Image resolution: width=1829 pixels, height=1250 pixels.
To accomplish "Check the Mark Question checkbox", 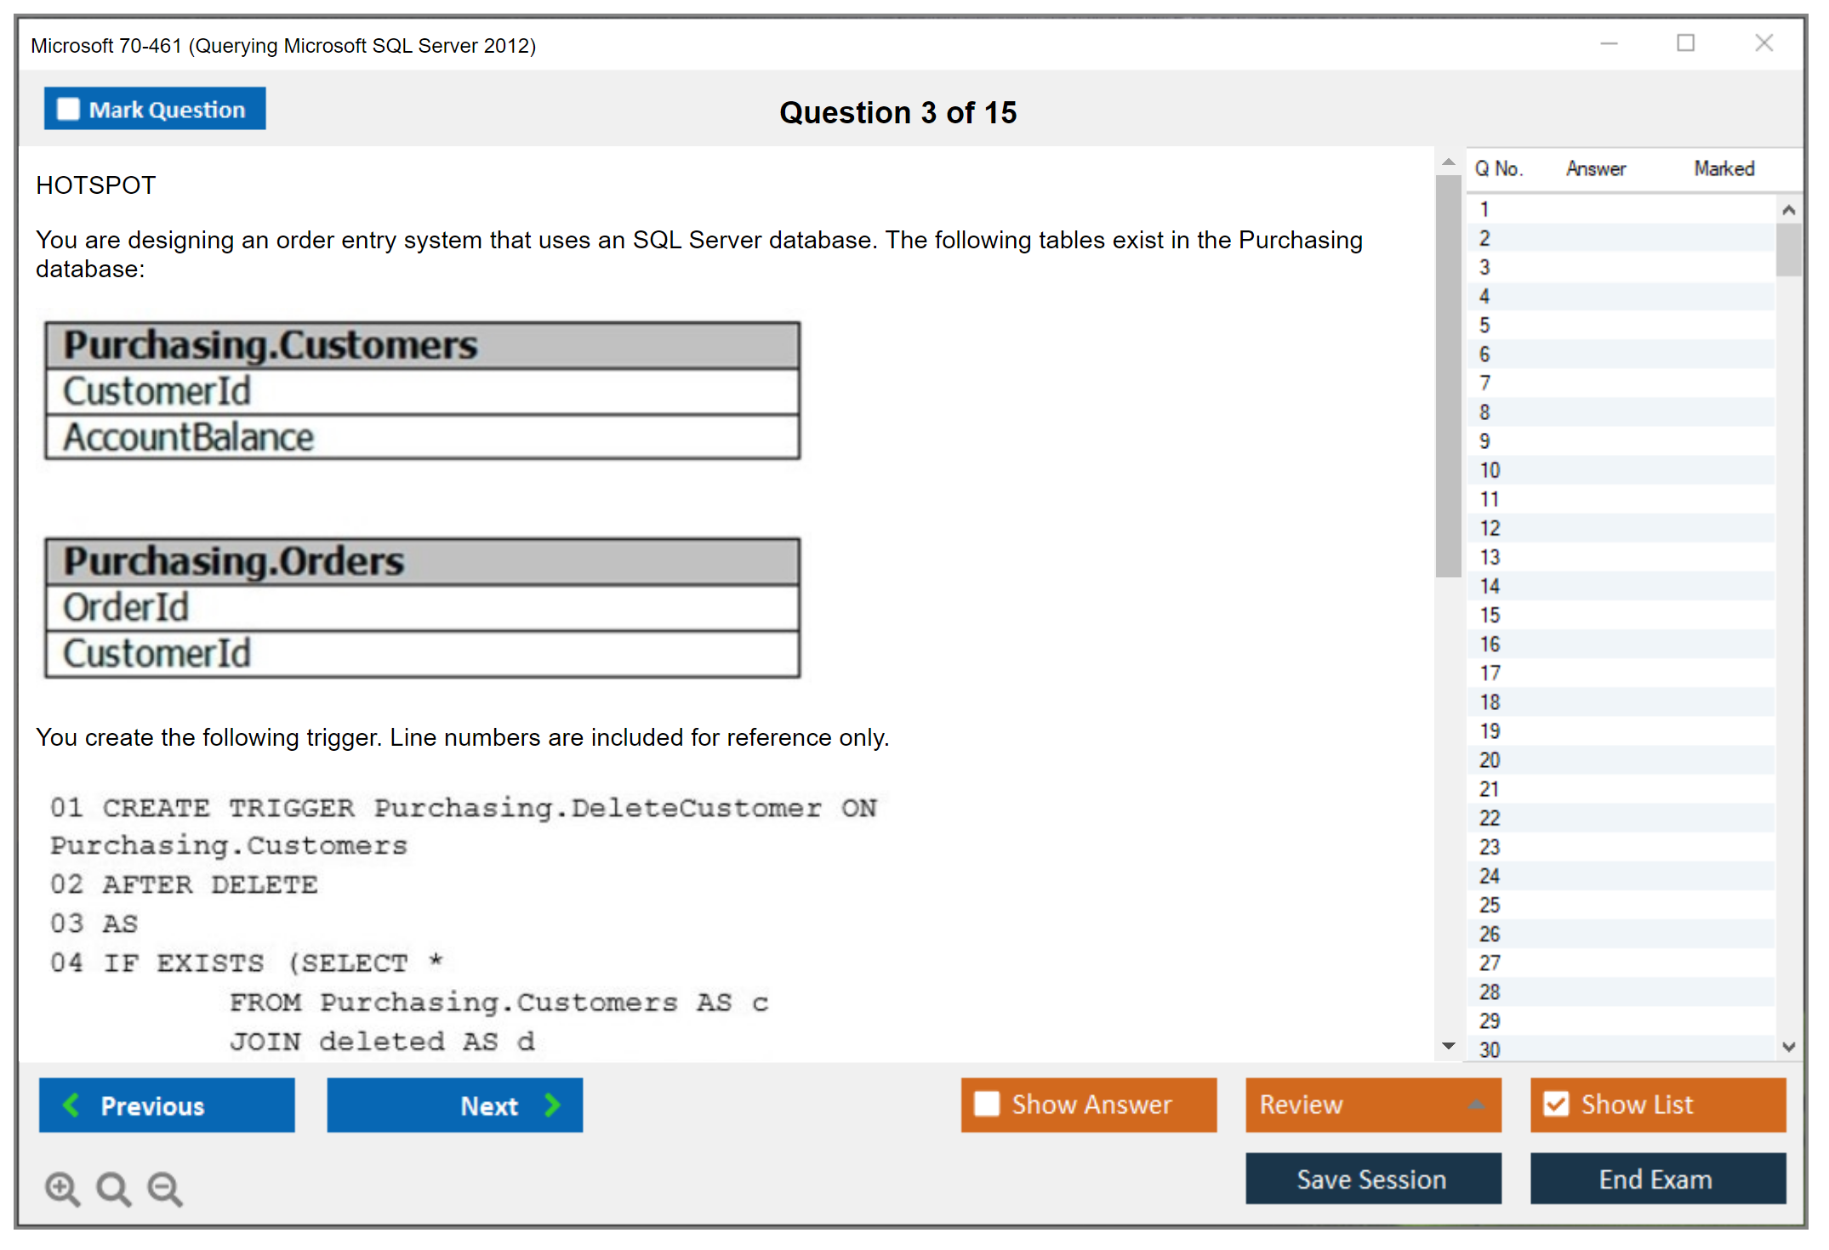I will 68,109.
